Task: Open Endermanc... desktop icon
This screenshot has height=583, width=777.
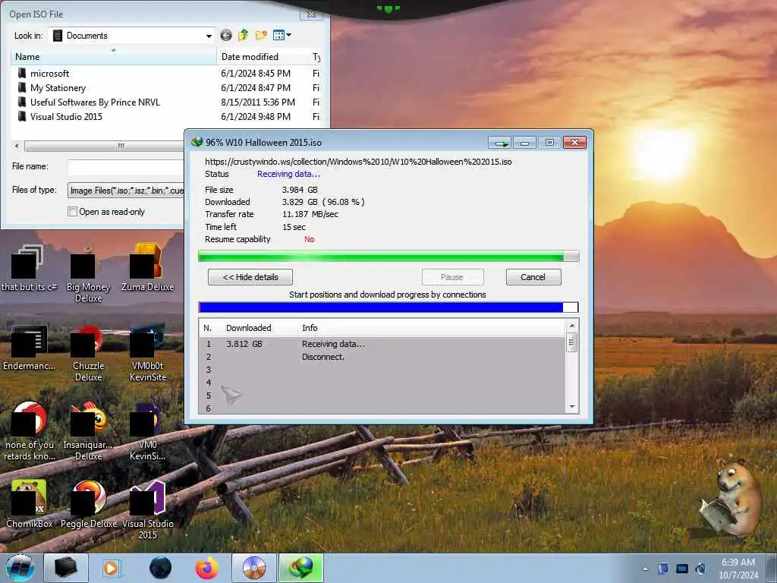Action: point(29,348)
